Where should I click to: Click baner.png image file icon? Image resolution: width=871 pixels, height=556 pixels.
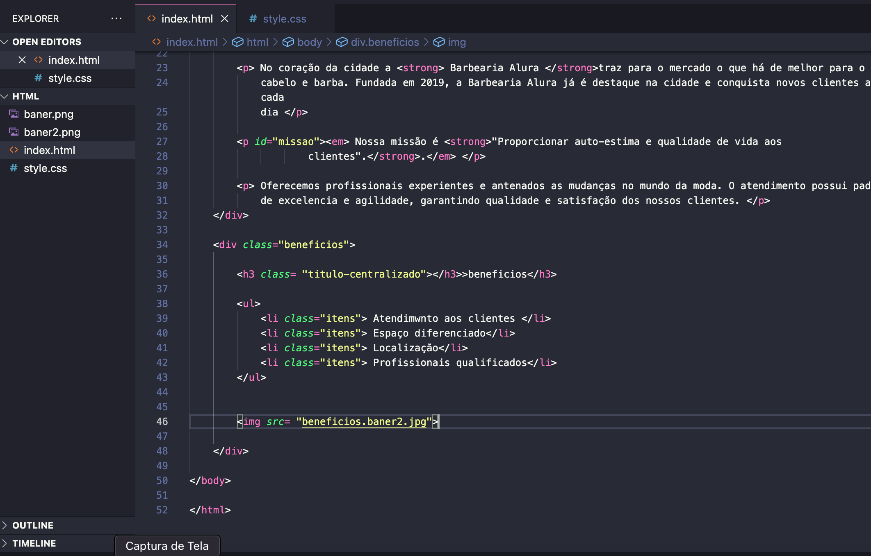[x=14, y=114]
